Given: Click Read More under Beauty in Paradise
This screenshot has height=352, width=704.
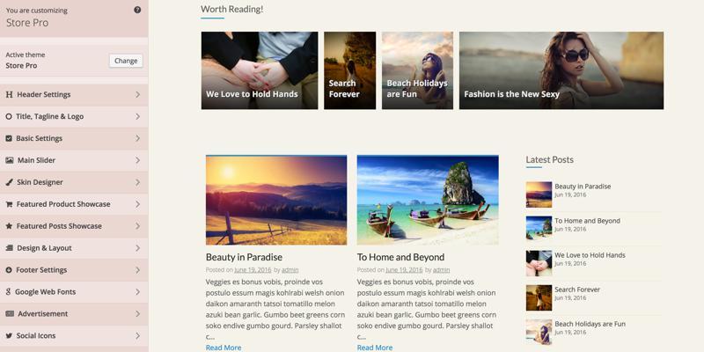Looking at the screenshot, I should tap(224, 348).
